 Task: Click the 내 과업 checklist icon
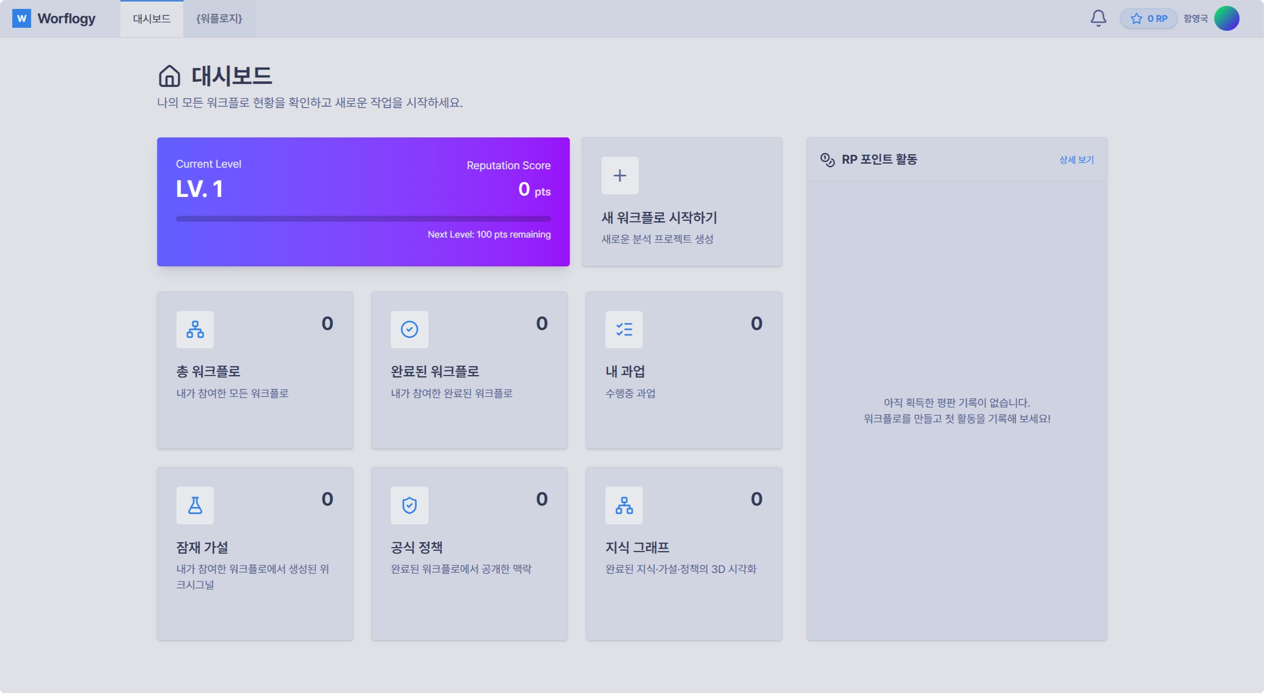click(624, 329)
